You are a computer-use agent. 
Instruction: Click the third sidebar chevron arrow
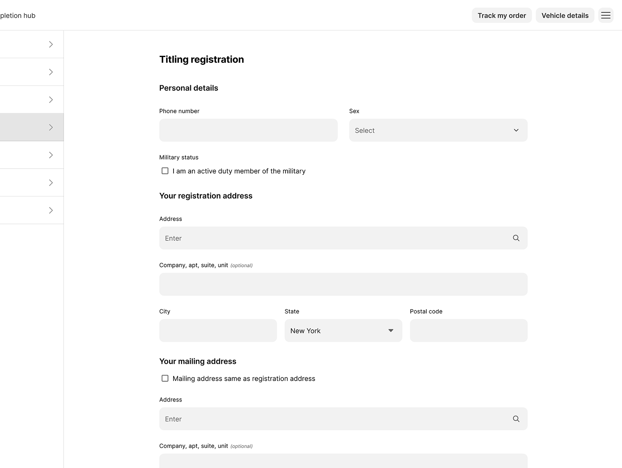[x=51, y=100]
